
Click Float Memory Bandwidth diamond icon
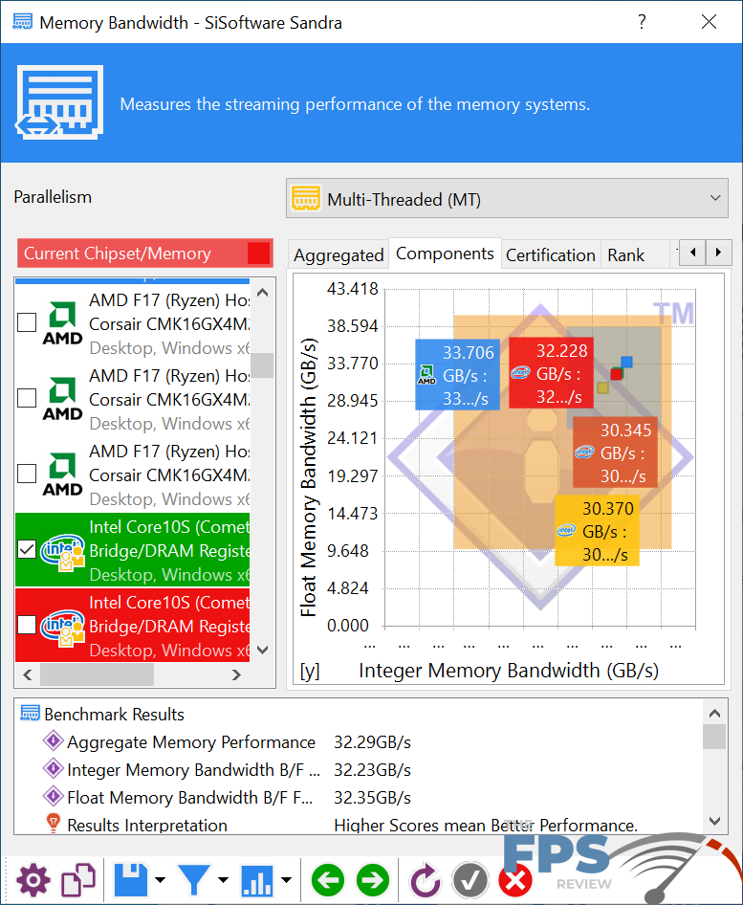54,796
